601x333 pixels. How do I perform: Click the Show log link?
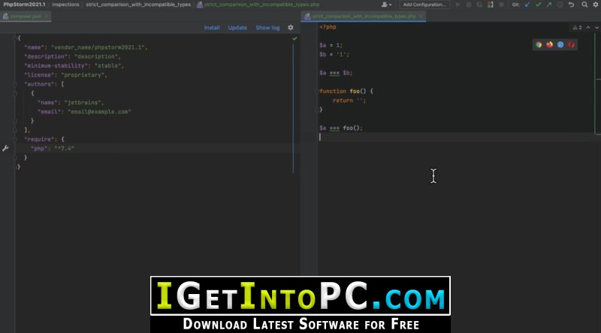267,28
